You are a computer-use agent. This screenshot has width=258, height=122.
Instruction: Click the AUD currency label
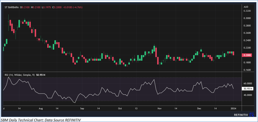point(246,7)
